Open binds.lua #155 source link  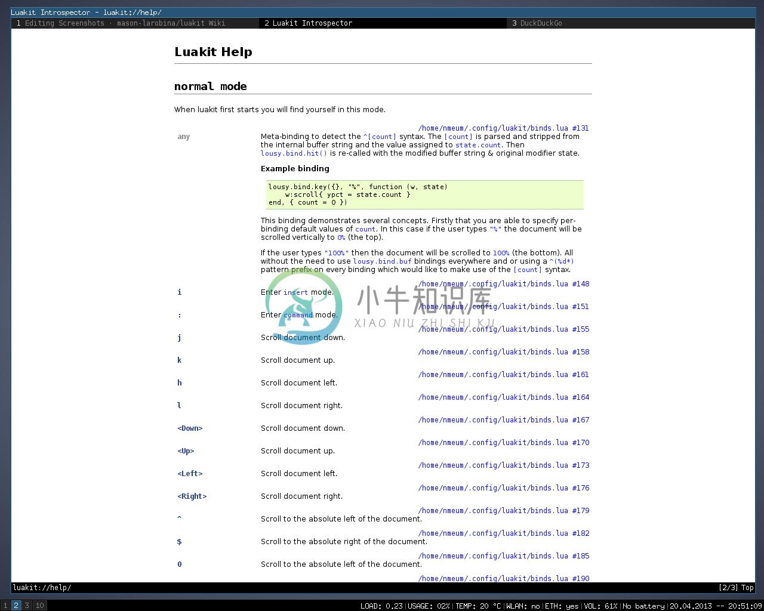504,329
